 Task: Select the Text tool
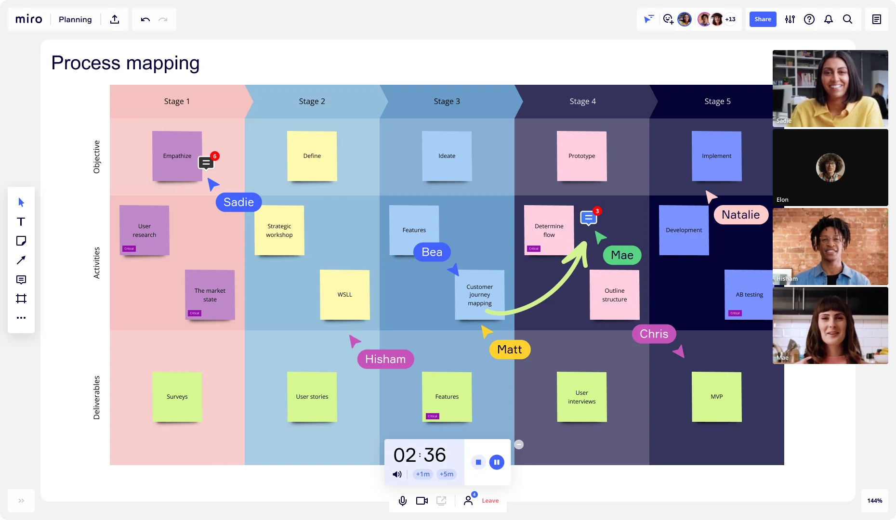coord(21,221)
